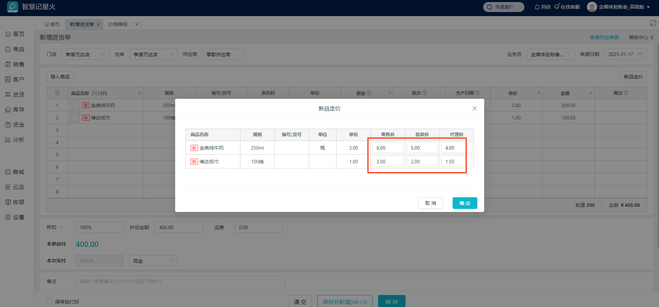659x307 pixels.
Task: Switch to the 首页 home tab
Action: 52,24
